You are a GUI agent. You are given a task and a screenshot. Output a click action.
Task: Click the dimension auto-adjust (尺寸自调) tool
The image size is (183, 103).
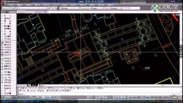(x=6, y=75)
